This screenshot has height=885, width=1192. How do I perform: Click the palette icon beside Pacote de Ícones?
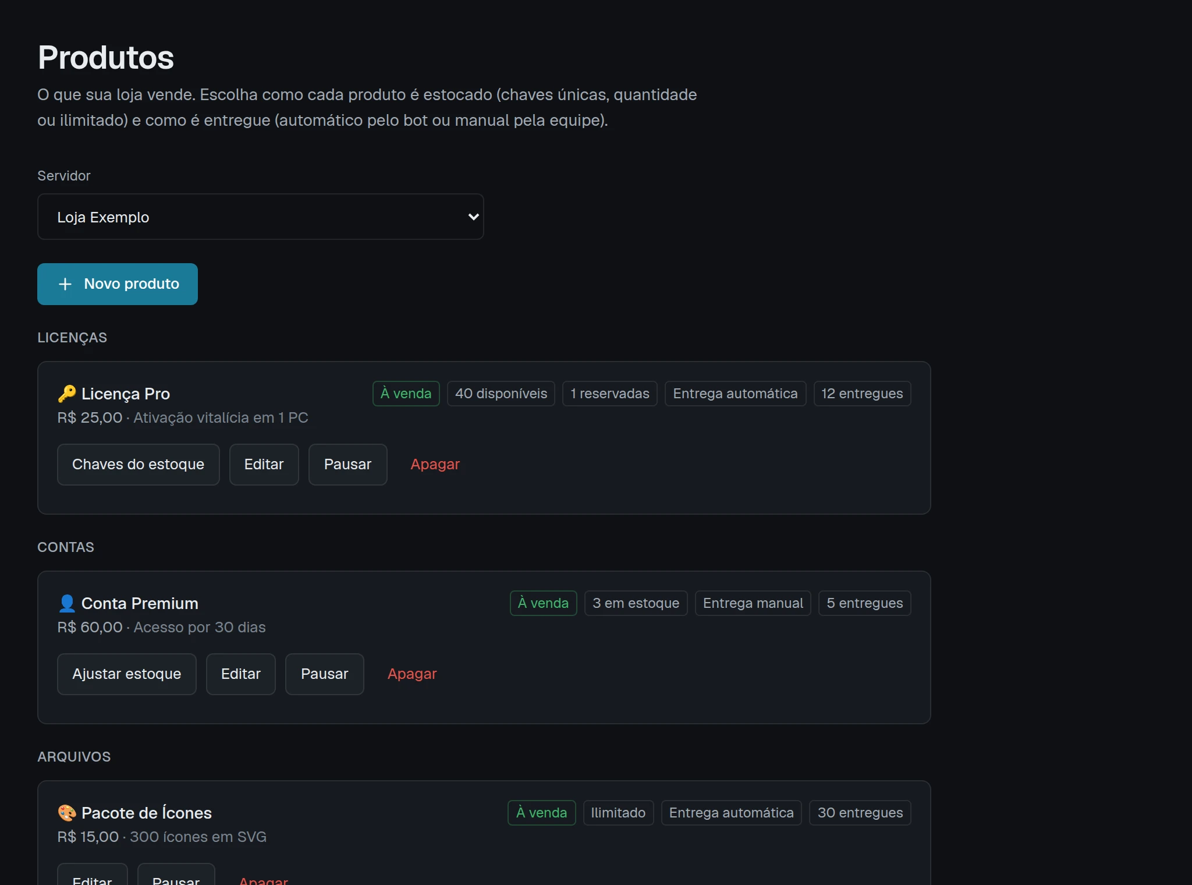(67, 813)
